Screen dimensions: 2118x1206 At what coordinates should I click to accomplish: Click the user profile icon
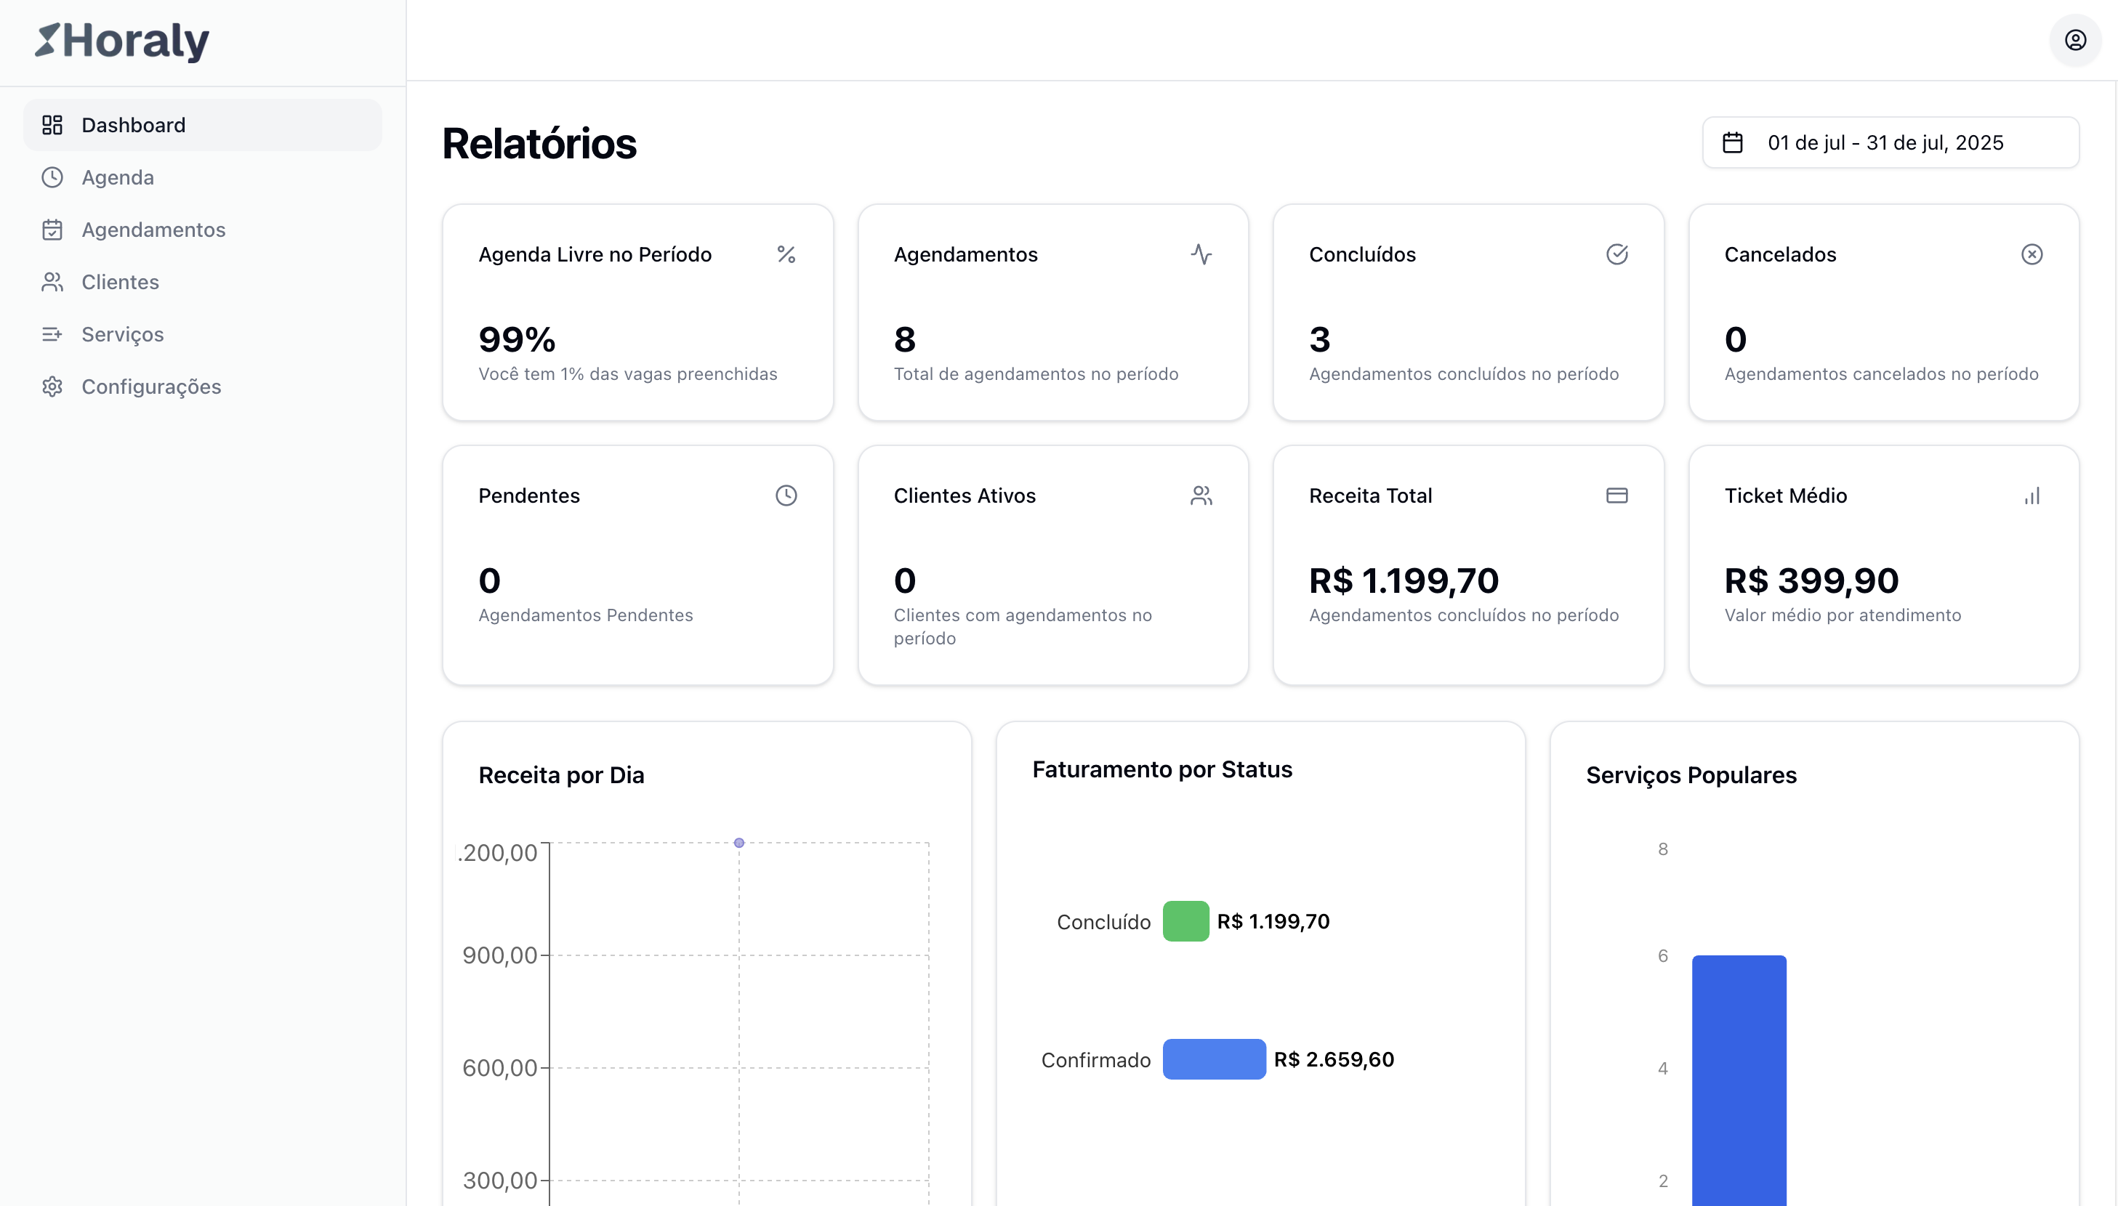coord(2074,40)
